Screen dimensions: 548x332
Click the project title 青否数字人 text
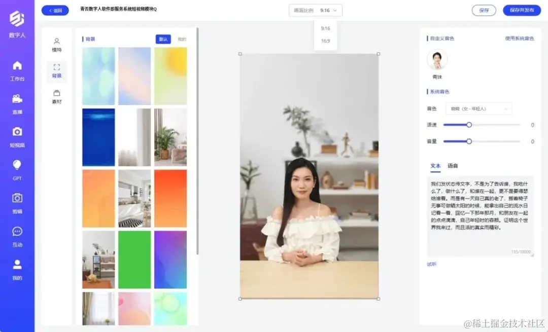pos(118,9)
